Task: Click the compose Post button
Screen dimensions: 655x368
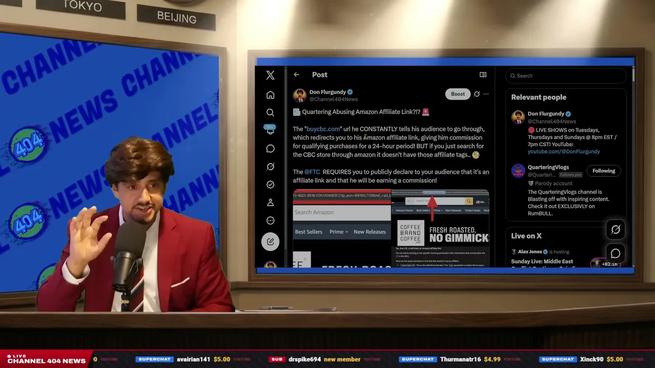Action: (270, 242)
